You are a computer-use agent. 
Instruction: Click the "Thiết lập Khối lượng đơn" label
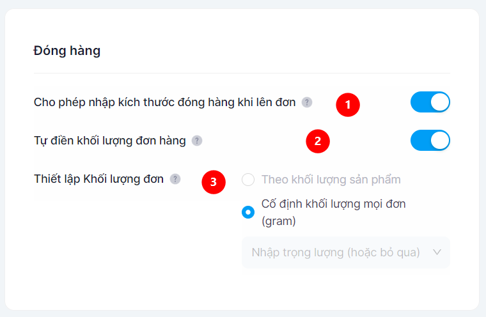click(x=98, y=180)
